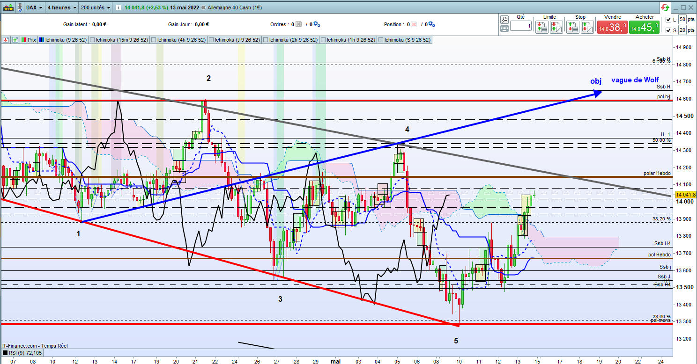Click the 'pol Hebdo' level label
This screenshot has width=697, height=364.
(x=660, y=255)
